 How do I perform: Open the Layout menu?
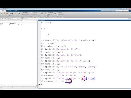pos(46,14)
